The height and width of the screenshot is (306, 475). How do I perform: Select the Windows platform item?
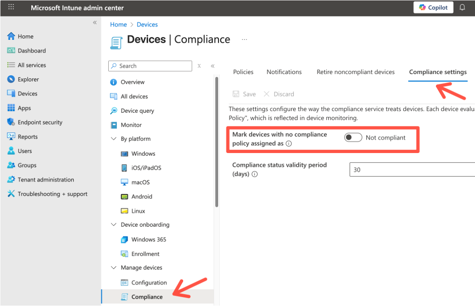[143, 153]
